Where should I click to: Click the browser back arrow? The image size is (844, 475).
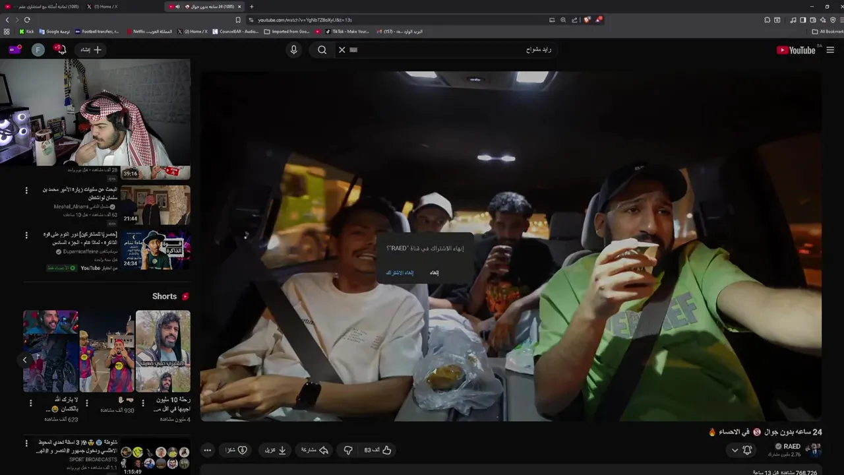[x=6, y=20]
